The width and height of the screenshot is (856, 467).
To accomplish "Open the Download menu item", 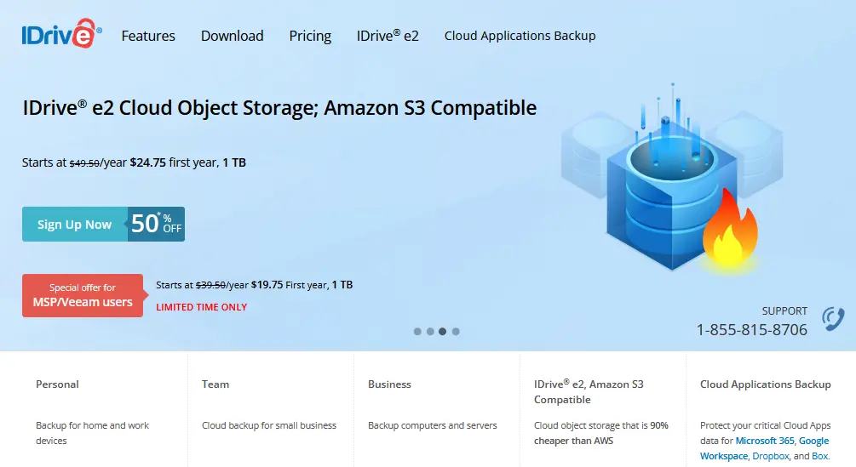I will click(x=232, y=36).
